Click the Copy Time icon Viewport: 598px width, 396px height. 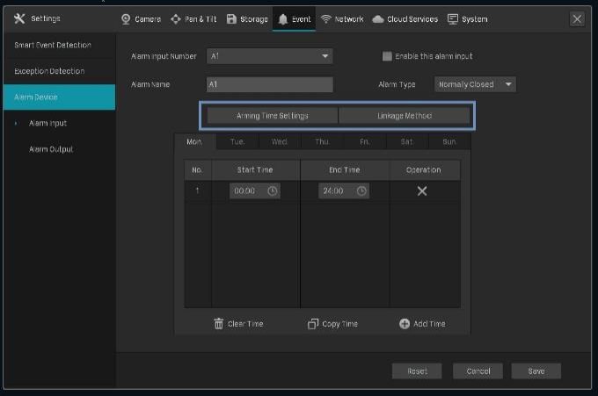coord(313,323)
